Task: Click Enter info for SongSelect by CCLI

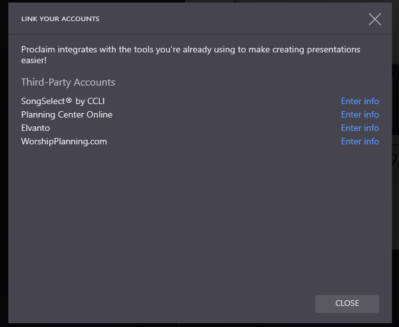Action: (360, 101)
